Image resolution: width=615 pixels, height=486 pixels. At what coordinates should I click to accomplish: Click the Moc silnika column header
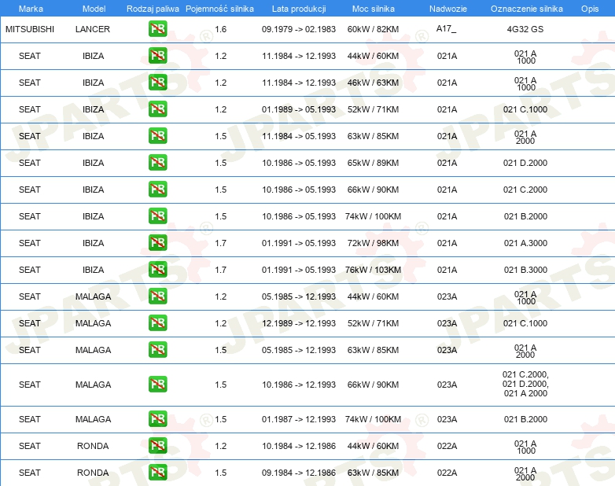(374, 9)
